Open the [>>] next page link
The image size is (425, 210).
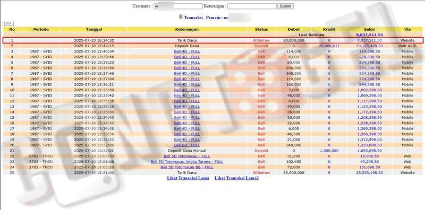coord(8,23)
